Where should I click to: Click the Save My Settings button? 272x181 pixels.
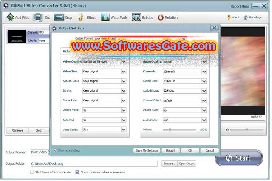(x=147, y=150)
